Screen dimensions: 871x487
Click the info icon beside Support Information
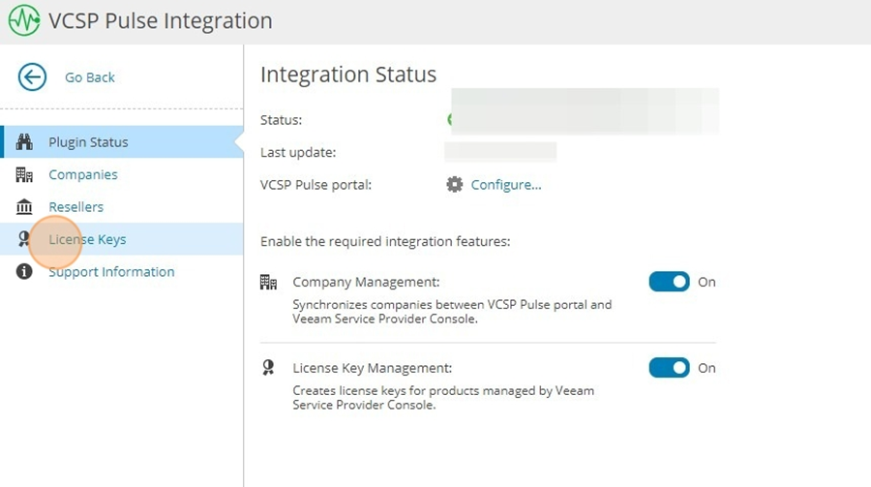[24, 271]
